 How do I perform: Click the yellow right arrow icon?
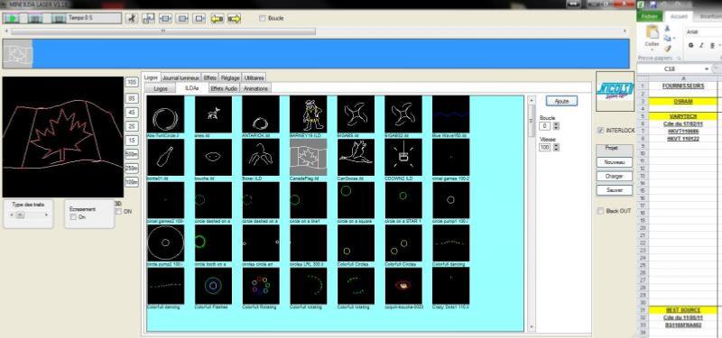tap(235, 18)
